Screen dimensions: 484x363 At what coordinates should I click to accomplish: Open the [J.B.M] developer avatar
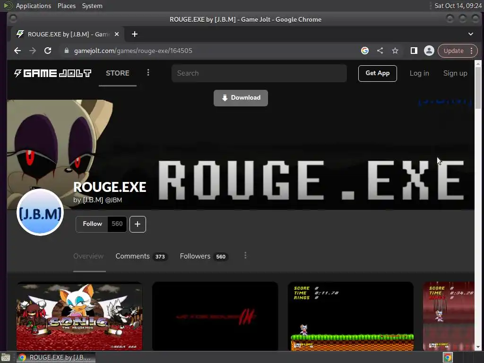coord(40,213)
